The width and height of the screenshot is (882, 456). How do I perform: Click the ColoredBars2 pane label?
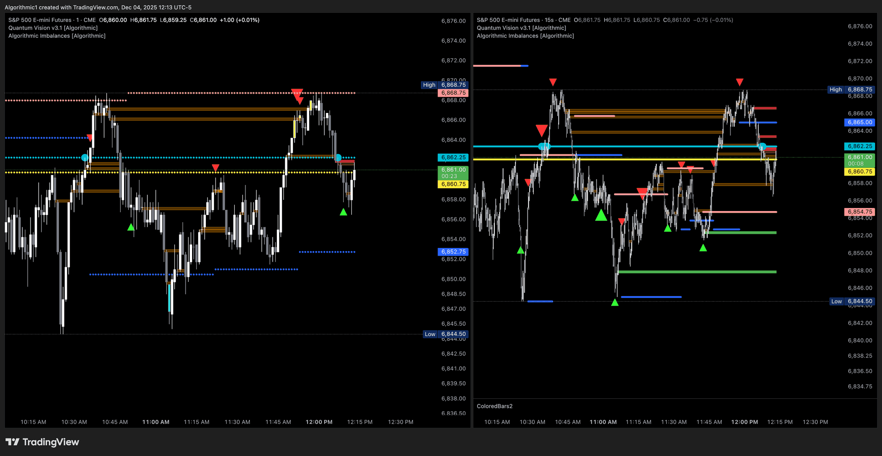tap(494, 406)
